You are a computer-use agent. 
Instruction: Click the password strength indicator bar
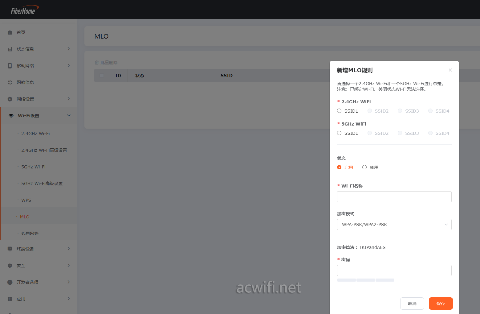pos(366,280)
